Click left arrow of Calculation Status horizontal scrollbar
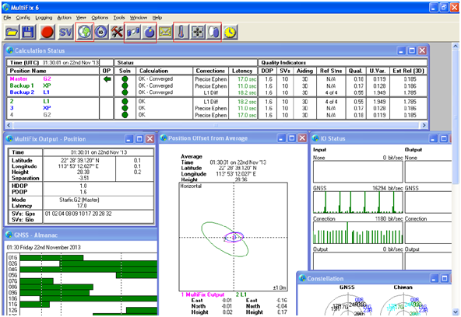 point(9,125)
